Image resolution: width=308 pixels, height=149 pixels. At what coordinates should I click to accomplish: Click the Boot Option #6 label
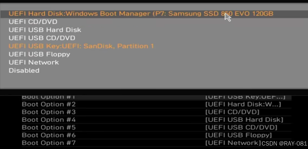[x=49, y=135]
